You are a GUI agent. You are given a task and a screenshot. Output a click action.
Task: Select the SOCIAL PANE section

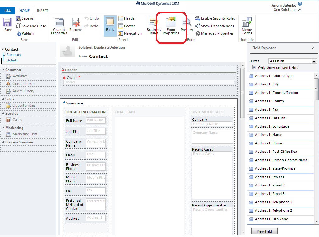(149, 171)
